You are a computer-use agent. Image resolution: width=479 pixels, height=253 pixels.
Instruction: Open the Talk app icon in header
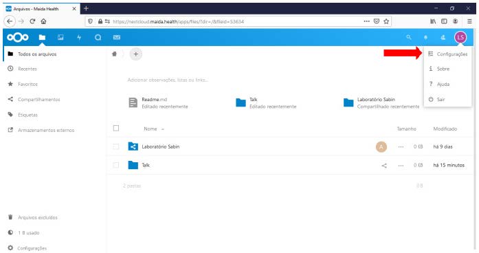point(98,37)
